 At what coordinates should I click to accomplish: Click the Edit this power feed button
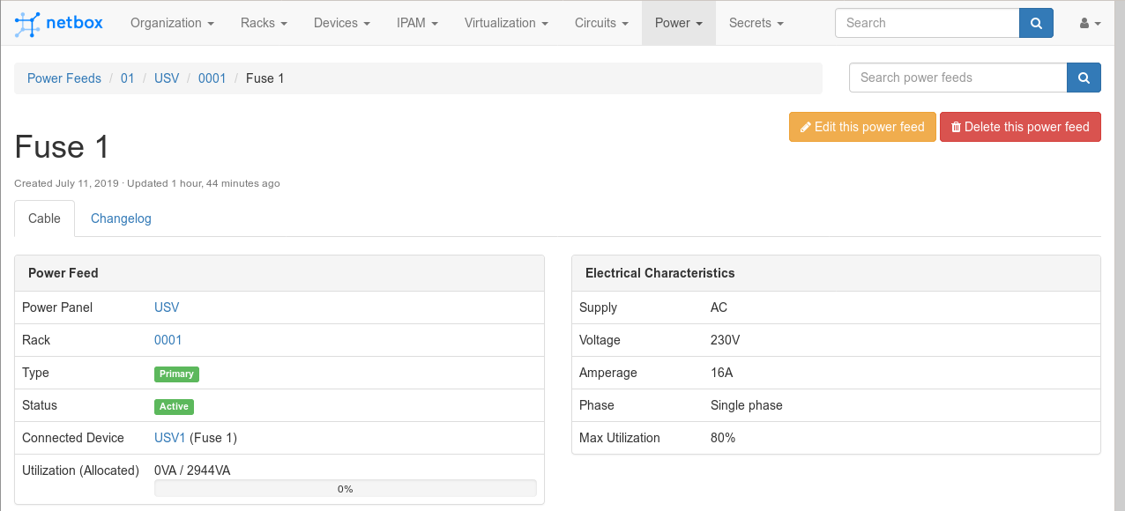coord(862,127)
